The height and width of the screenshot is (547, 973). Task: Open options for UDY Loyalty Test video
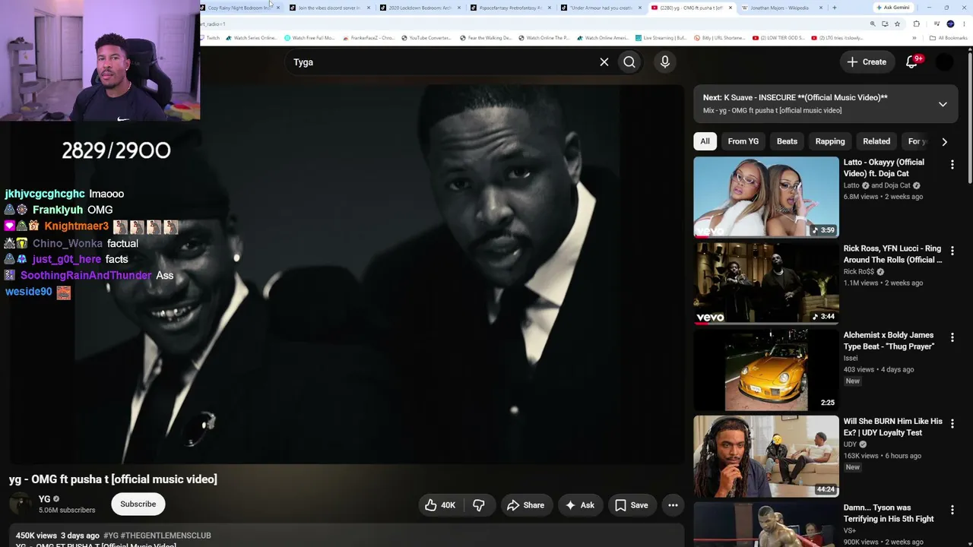point(952,423)
